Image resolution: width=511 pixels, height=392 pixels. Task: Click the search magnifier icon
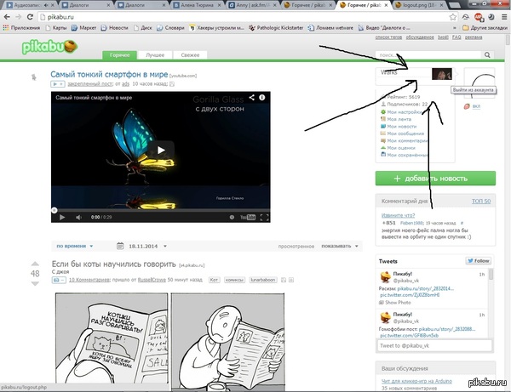tap(488, 55)
